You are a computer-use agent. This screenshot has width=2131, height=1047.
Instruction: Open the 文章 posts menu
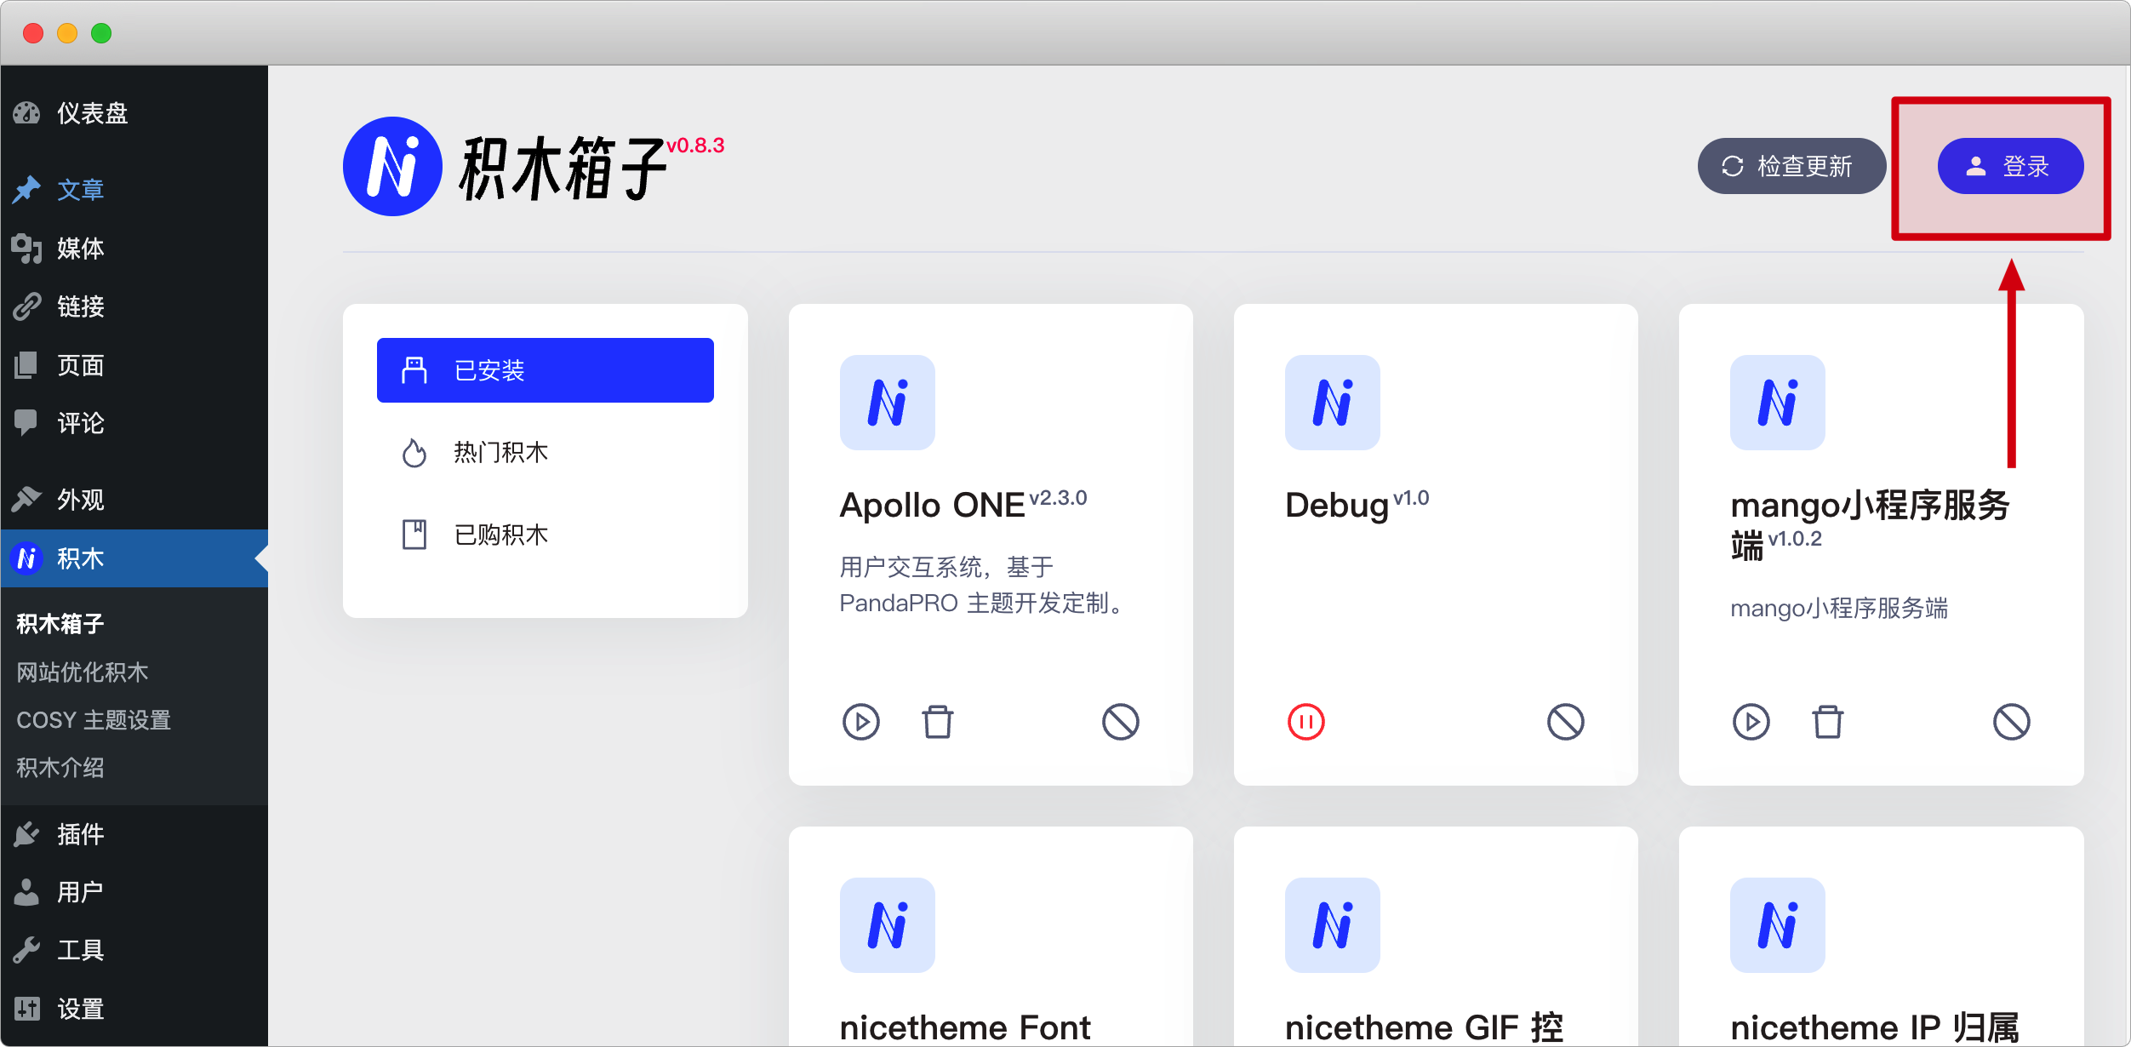pyautogui.click(x=134, y=189)
